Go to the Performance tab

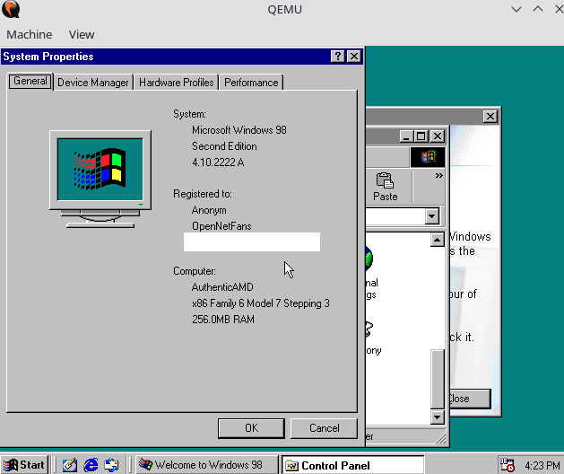tap(251, 83)
